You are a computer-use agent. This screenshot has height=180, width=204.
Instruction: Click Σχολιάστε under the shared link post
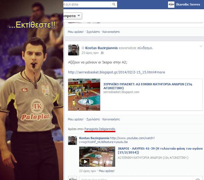click(x=93, y=119)
